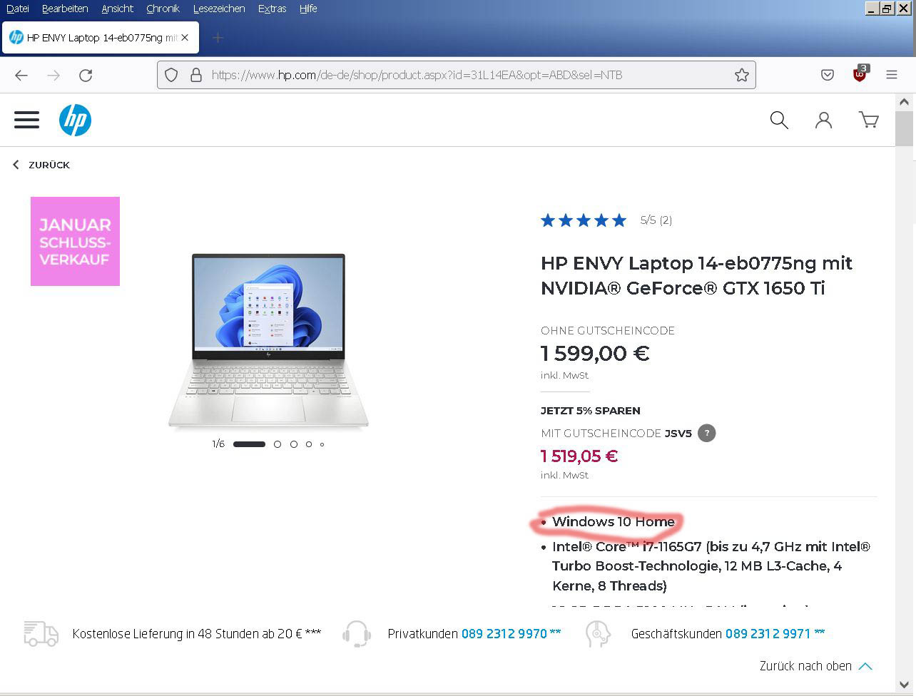Click Zurück nach oben link

(x=805, y=666)
